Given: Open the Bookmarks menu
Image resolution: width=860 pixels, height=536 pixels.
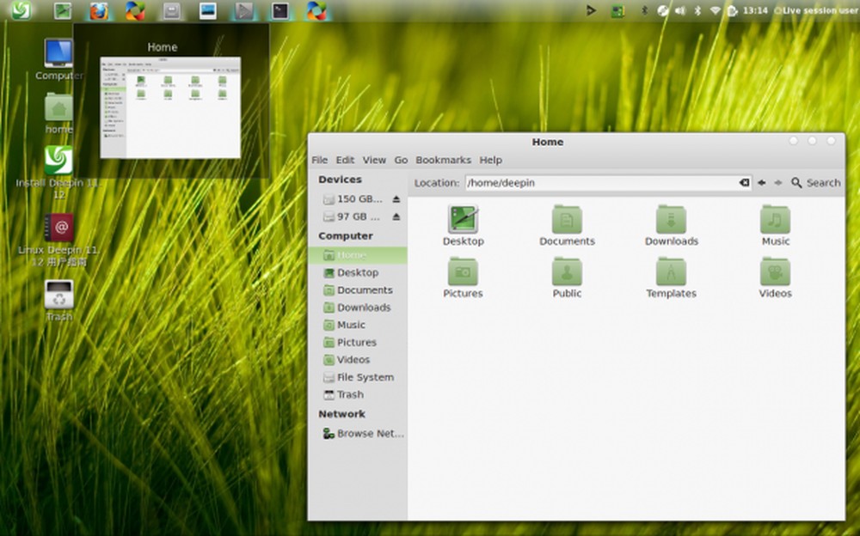Looking at the screenshot, I should pos(443,160).
